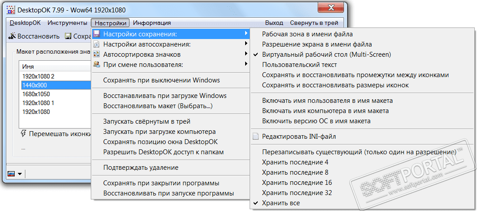477x211 pixels.
Task: Open the Инструменты menu
Action: click(x=67, y=23)
